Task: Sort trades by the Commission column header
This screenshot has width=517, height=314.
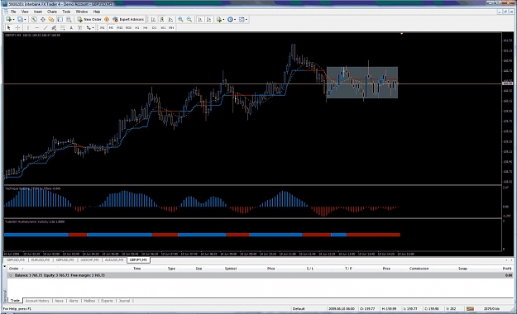Action: coord(419,269)
